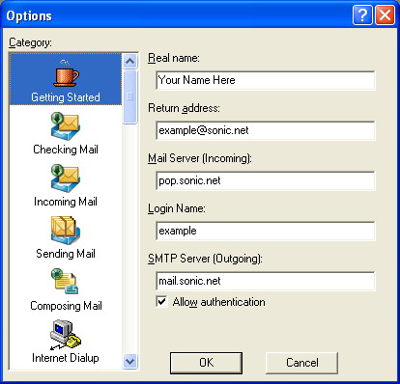This screenshot has width=400, height=384.
Task: Open the Incoming Mail category icon
Action: coord(66,178)
